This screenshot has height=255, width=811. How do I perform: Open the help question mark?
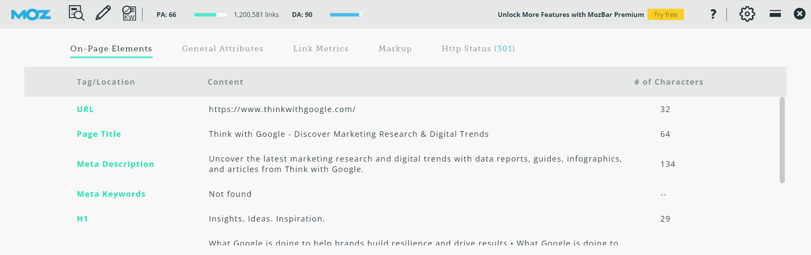(x=713, y=14)
